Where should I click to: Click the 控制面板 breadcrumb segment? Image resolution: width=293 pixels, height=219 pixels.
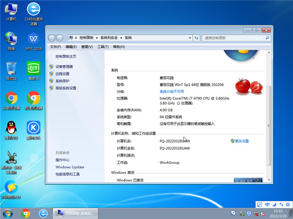click(x=87, y=38)
